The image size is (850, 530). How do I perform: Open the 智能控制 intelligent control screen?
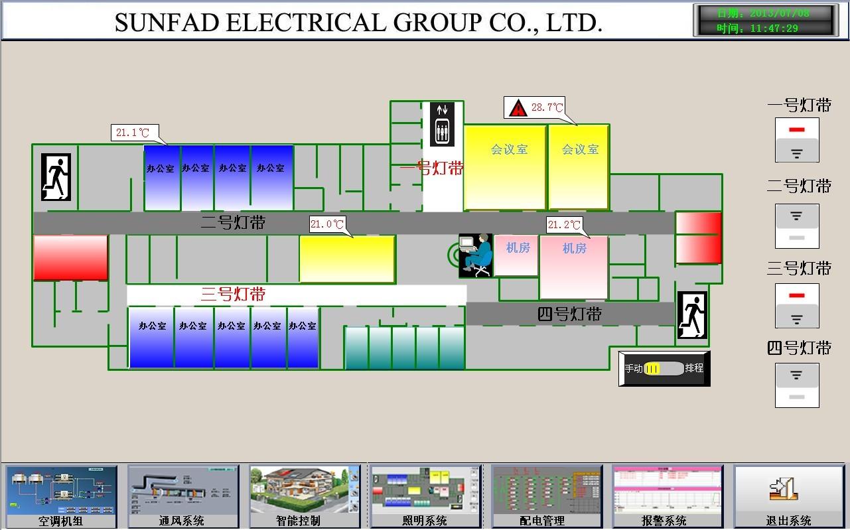305,497
